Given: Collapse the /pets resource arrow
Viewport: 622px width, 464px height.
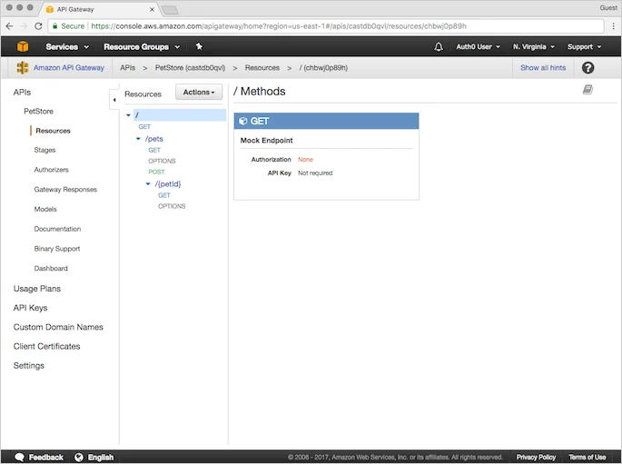Looking at the screenshot, I should (x=138, y=139).
